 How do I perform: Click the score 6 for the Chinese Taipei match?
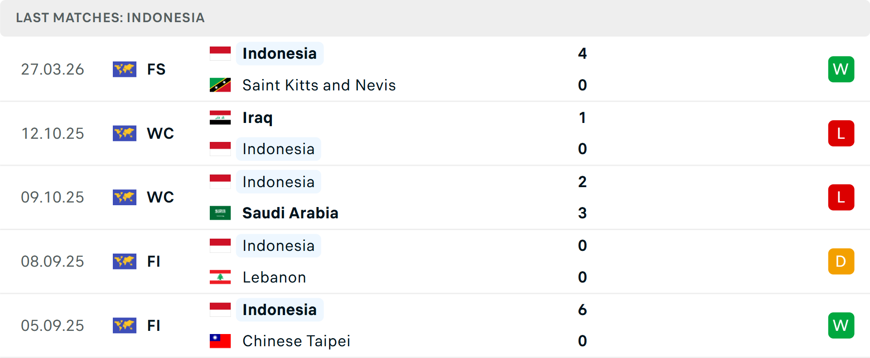(x=583, y=310)
